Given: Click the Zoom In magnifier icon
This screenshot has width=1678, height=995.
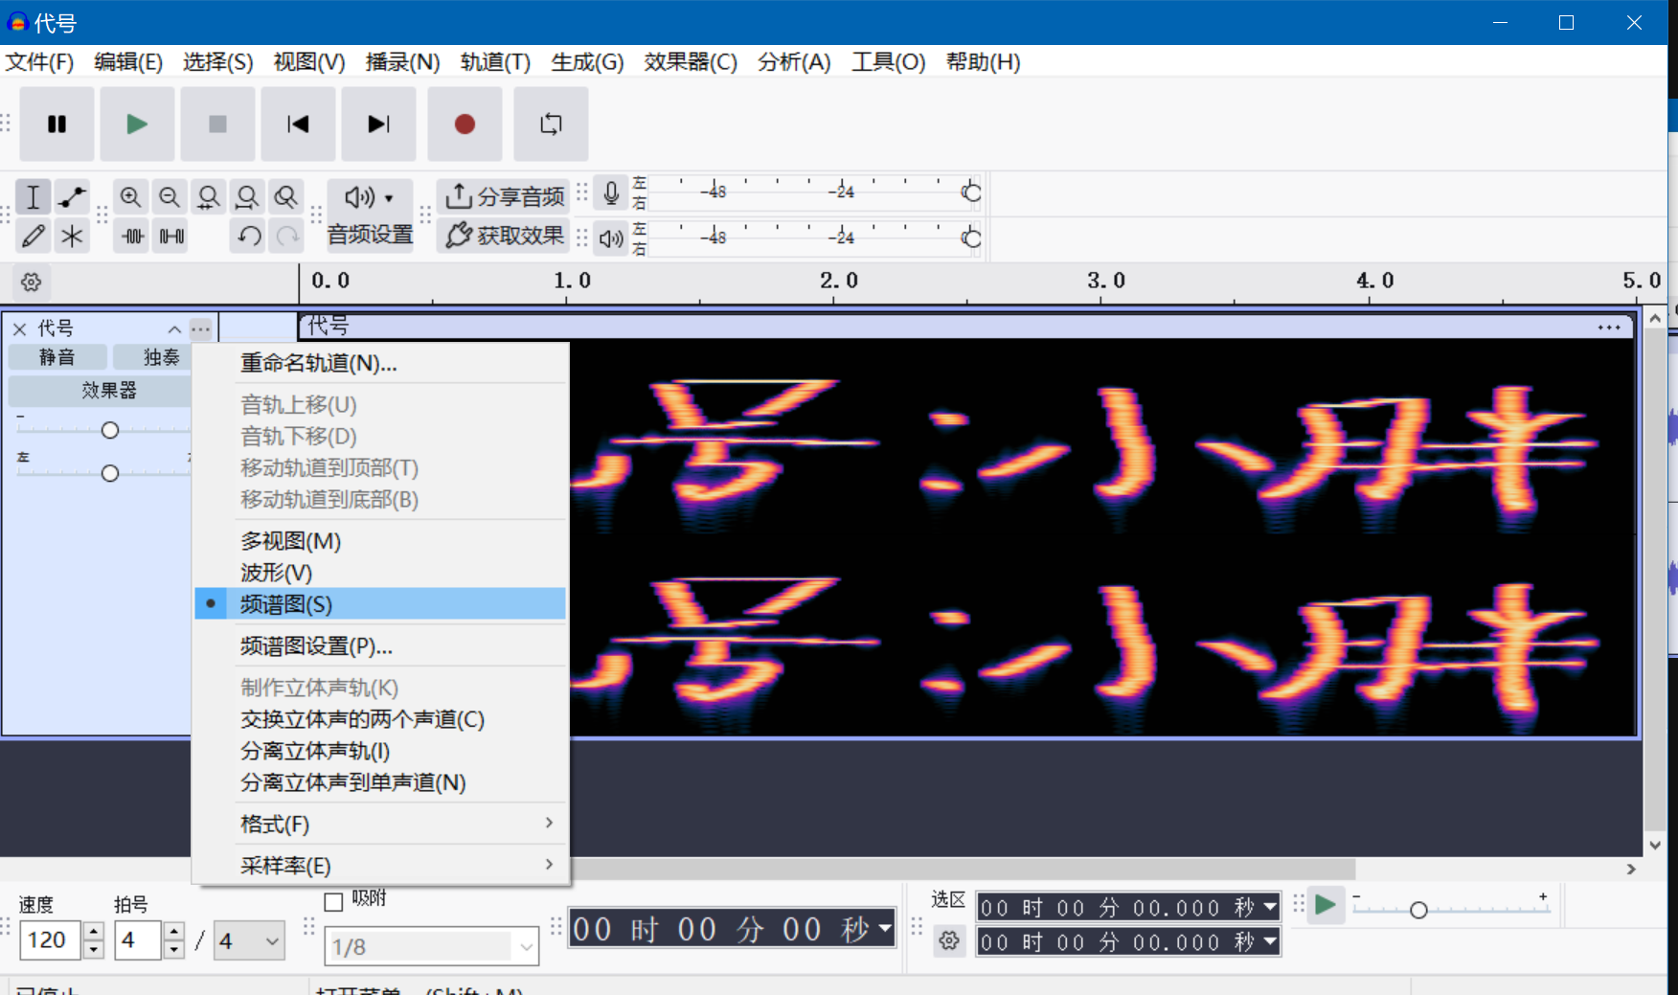Looking at the screenshot, I should point(130,197).
